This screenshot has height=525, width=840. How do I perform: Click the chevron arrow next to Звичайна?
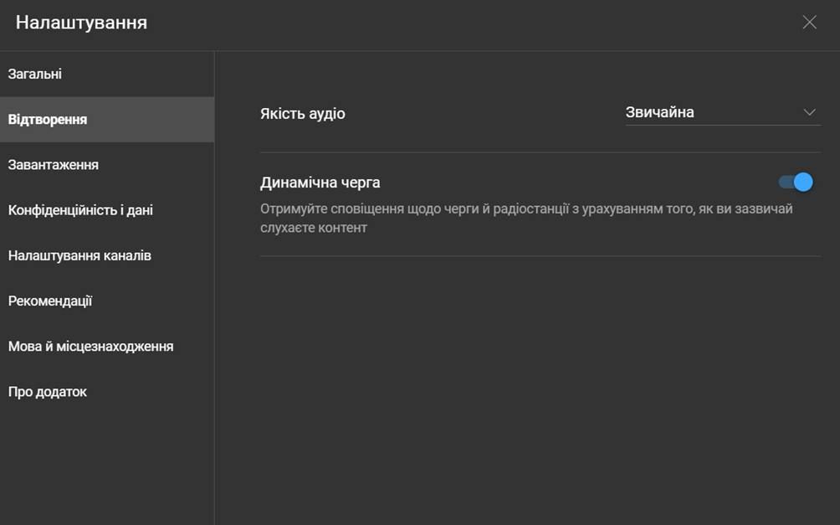click(809, 112)
